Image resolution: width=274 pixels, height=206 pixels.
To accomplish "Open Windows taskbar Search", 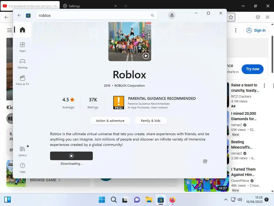I will pyautogui.click(x=113, y=200).
